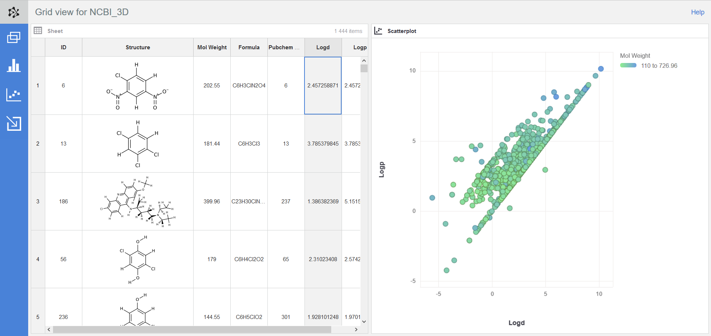Select the scatterplot sidebar icon
Image resolution: width=711 pixels, height=336 pixels.
[14, 95]
